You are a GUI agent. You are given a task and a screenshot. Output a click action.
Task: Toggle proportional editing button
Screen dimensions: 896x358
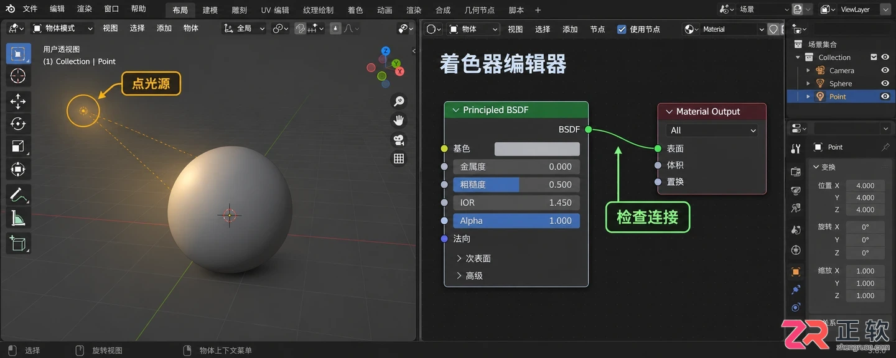(x=335, y=29)
